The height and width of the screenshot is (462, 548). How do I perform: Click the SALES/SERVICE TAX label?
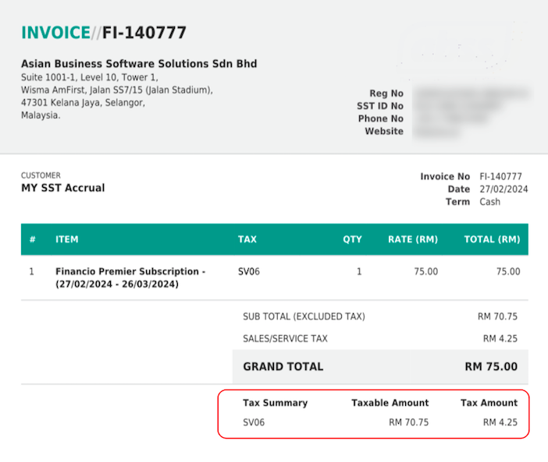[x=286, y=339]
